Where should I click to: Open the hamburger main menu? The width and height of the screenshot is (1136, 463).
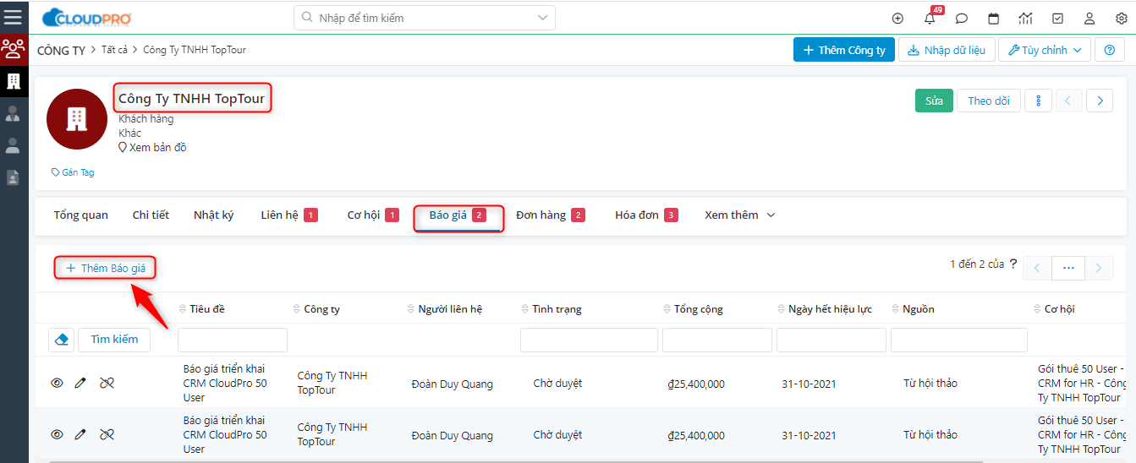pos(13,17)
